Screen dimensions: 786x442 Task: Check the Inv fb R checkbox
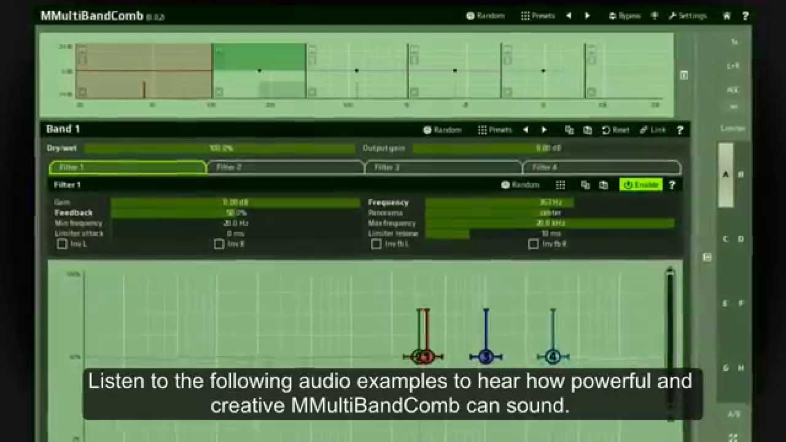(533, 244)
